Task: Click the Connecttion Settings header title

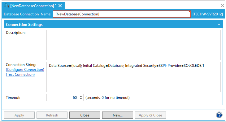Action: tap(24, 25)
